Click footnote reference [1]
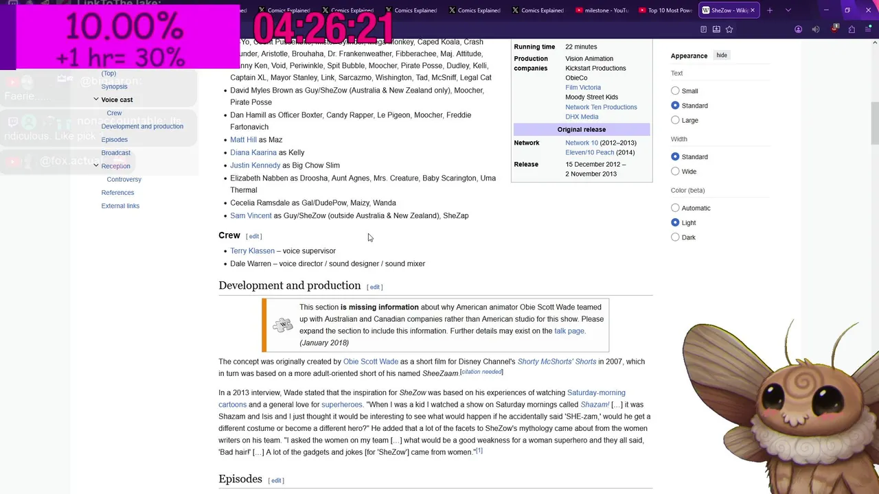 479,451
